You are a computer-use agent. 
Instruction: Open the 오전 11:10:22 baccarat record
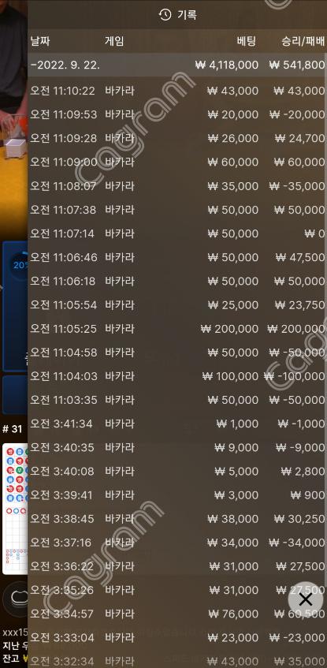click(177, 91)
